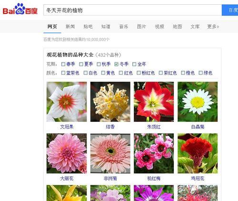Open the 白晶菊 daisy thumbnail
The image size is (238, 201).
coord(198,102)
